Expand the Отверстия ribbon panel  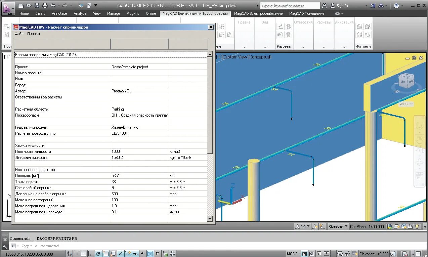coord(303,47)
